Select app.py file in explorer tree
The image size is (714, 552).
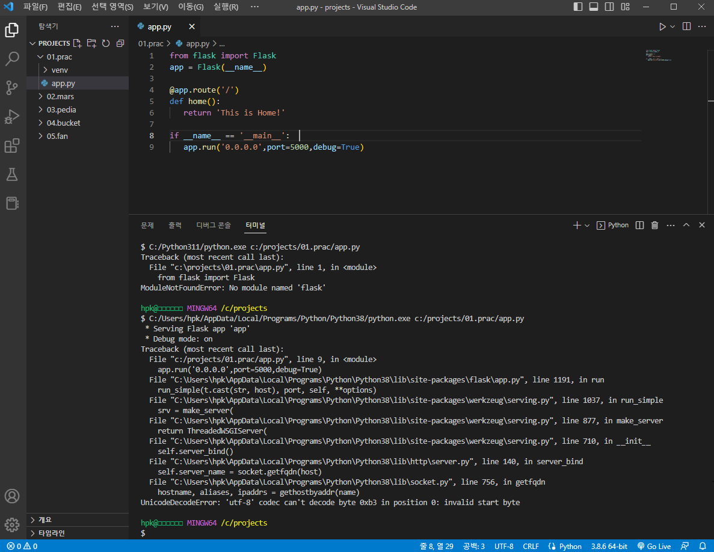[78, 83]
